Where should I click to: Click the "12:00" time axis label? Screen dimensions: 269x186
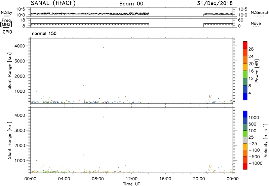[131, 179]
